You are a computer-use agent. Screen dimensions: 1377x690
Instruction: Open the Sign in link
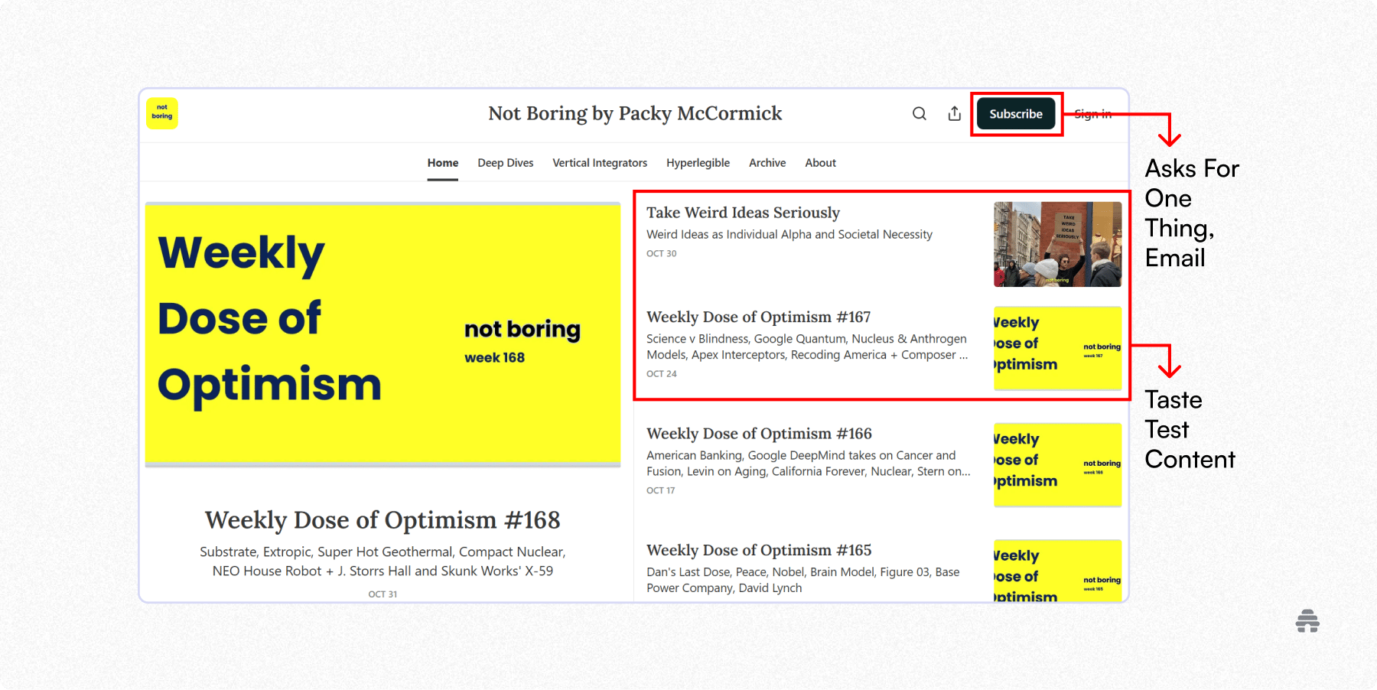[1092, 114]
